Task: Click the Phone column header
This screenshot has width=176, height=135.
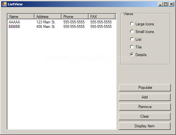Action: 75,17
